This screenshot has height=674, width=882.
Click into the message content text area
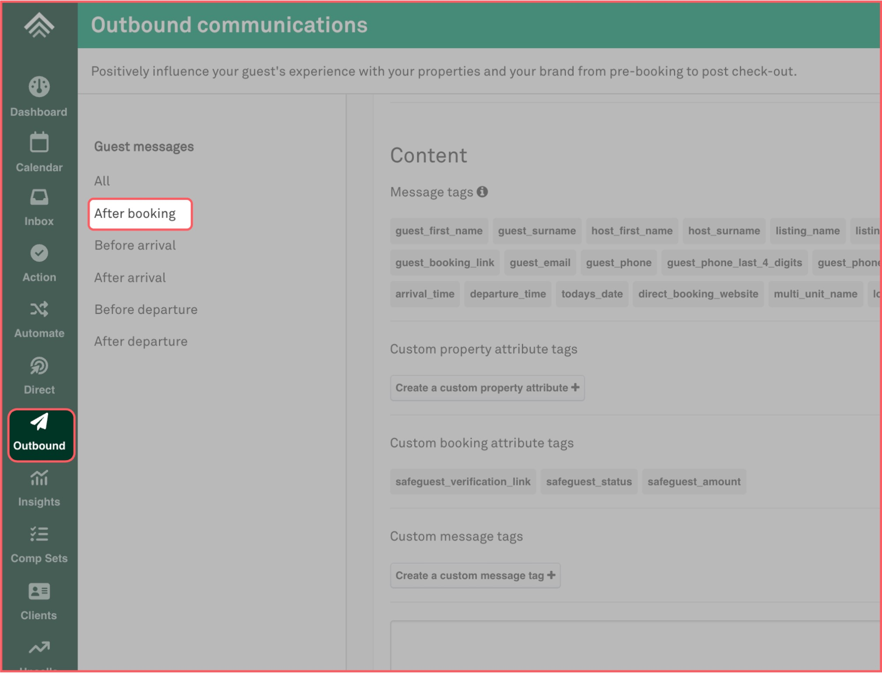[x=635, y=647]
